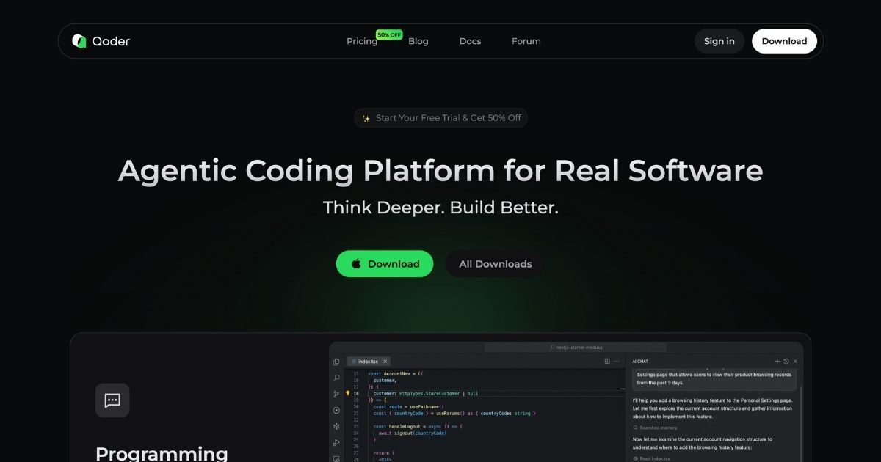
Task: Click the nextjs-starter-medusa search field
Action: pos(577,347)
